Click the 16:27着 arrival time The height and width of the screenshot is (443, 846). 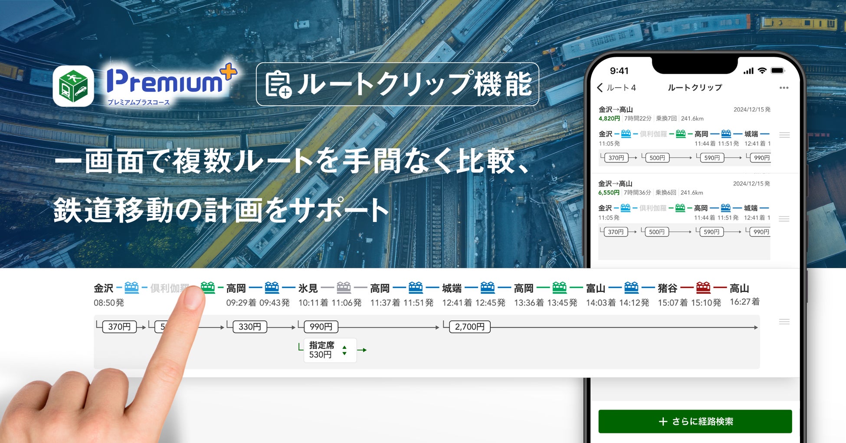744,302
